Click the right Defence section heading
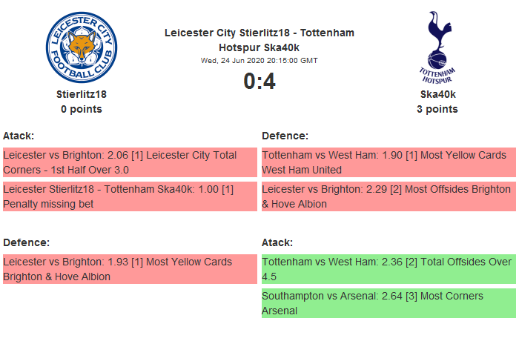This screenshot has height=341, width=519. coord(285,136)
